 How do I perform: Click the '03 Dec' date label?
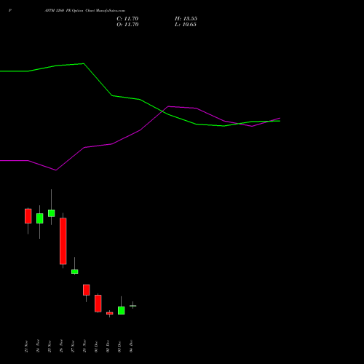coord(119,347)
